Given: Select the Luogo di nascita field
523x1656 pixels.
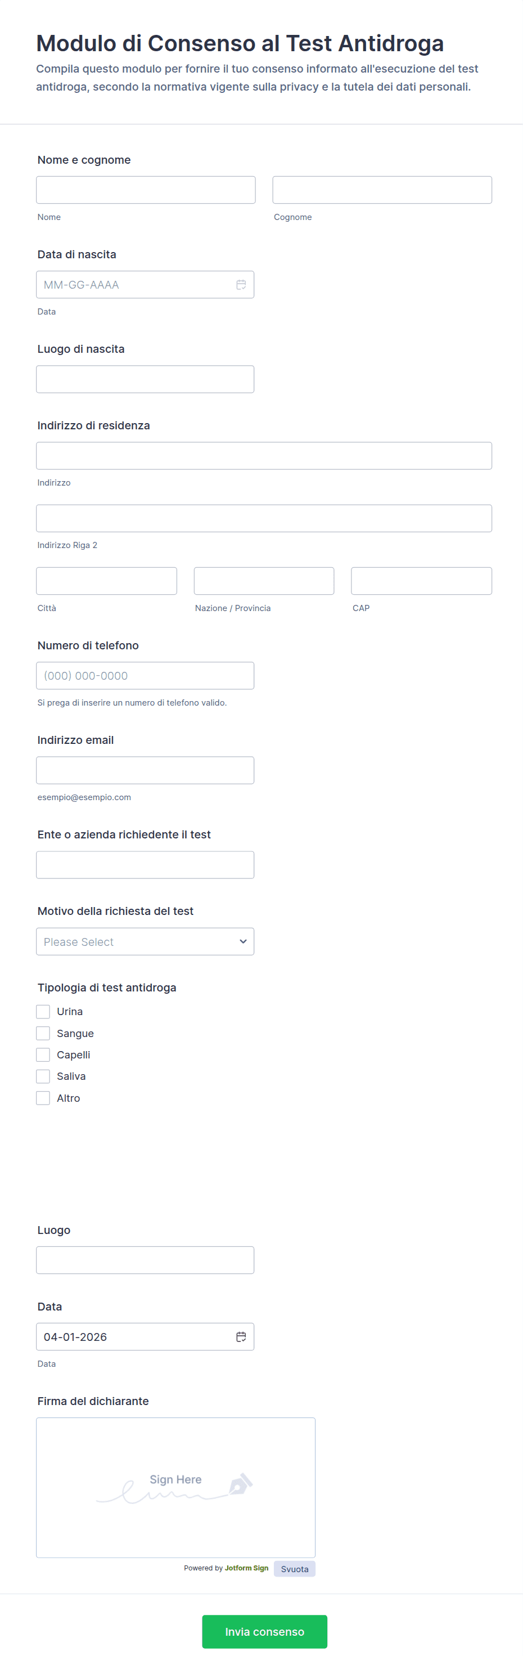Looking at the screenshot, I should 145,379.
